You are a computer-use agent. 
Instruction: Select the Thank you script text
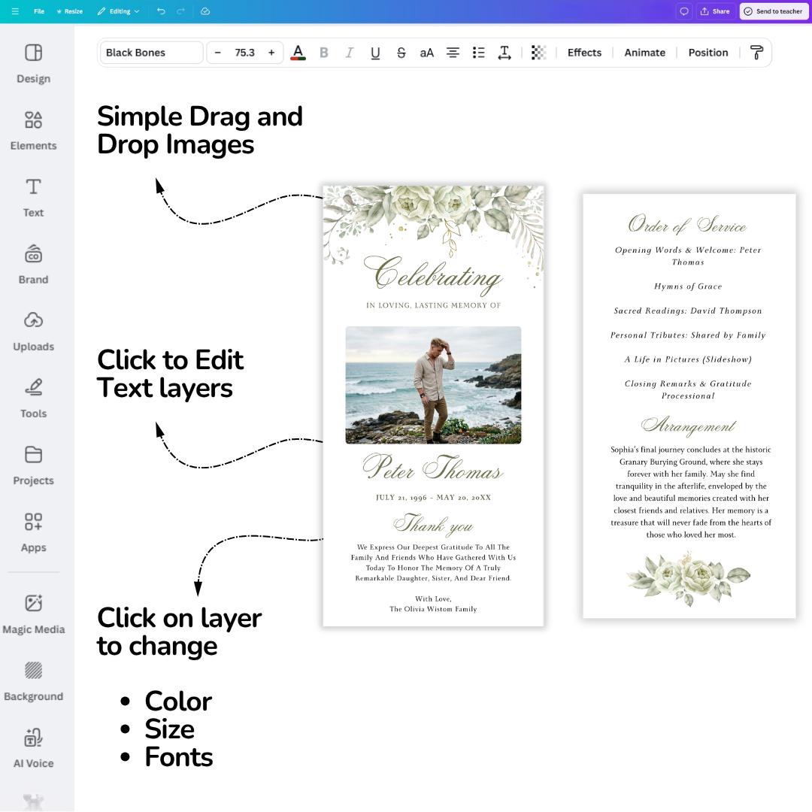[x=433, y=524]
